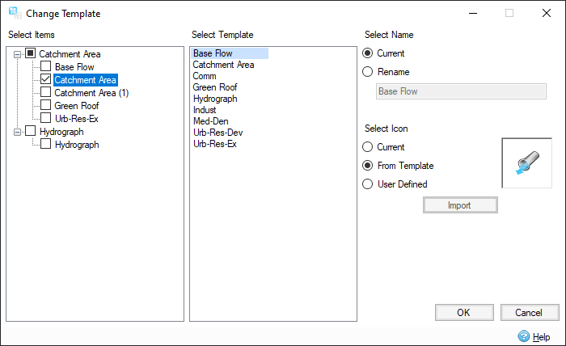
Task: Check the Base Flow item checkbox
Action: pos(45,67)
